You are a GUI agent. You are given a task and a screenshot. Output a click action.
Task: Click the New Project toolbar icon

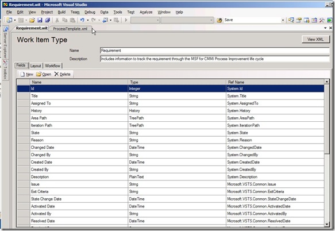[9, 20]
